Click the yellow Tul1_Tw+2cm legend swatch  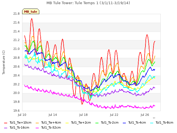[x=67, y=123]
